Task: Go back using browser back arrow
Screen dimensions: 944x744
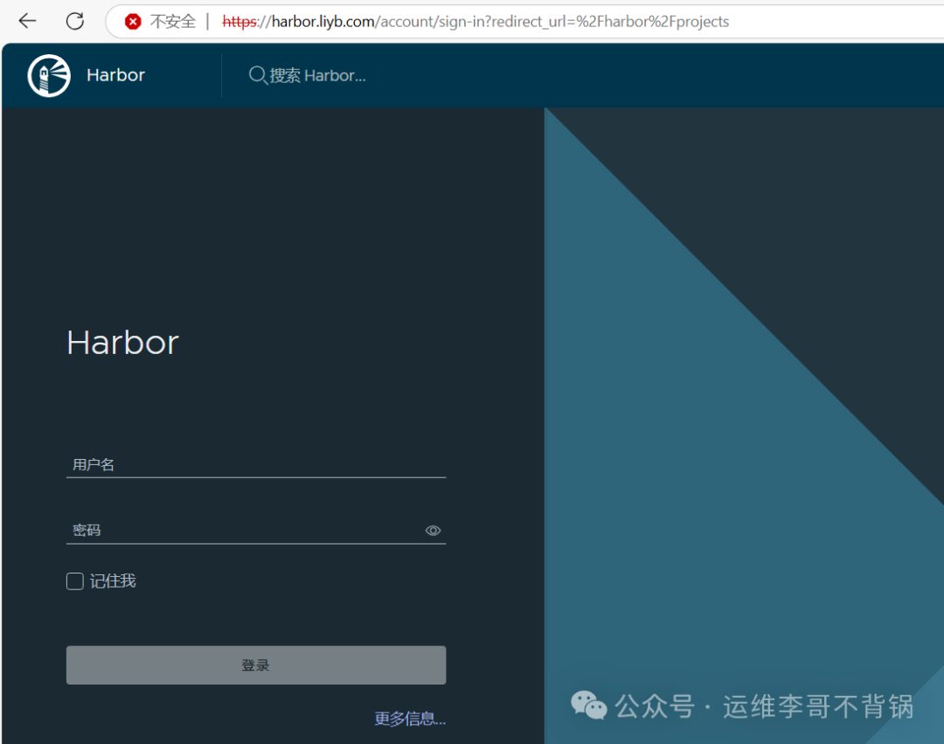Action: [x=28, y=21]
